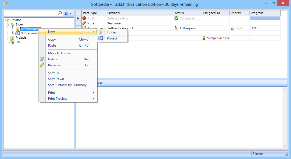
Task: Click the Note pencil icon in the list
Action: (x=84, y=23)
